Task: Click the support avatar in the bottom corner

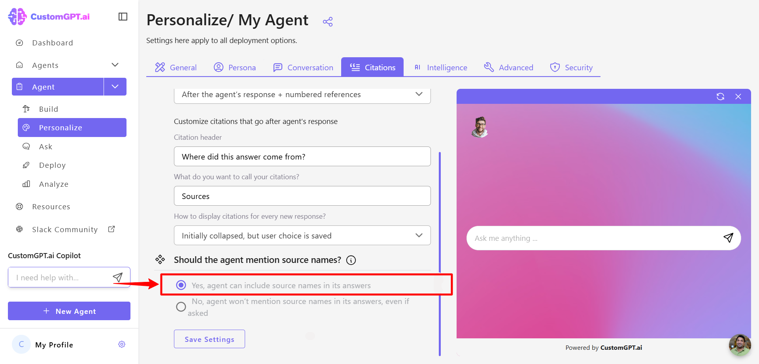Action: click(740, 345)
